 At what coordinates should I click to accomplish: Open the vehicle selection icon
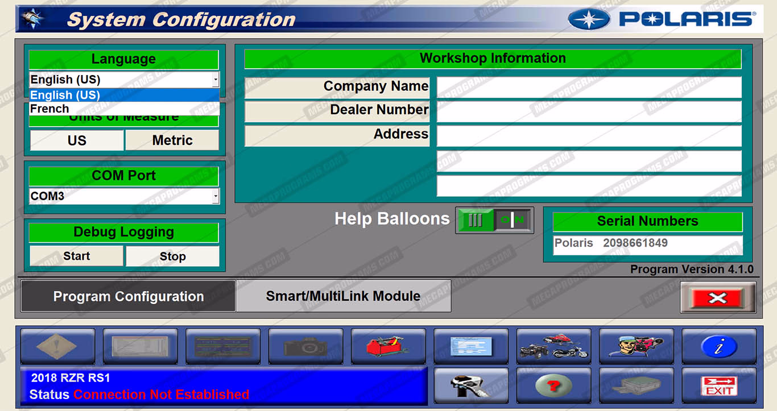[x=553, y=346]
